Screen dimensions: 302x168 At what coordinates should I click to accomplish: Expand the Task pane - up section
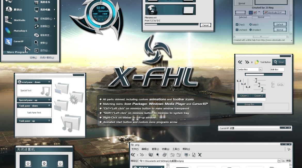tap(49, 121)
